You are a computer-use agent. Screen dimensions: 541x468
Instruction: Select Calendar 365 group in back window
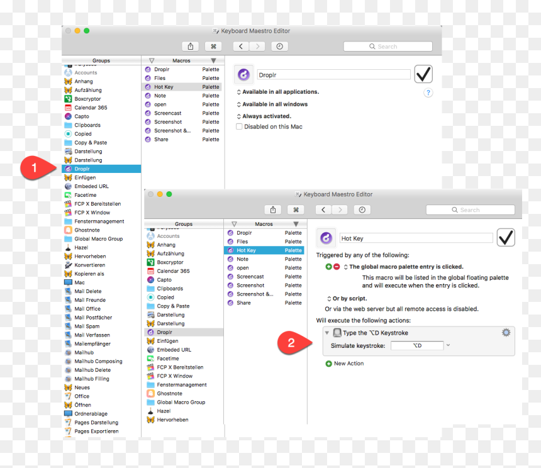(x=101, y=108)
